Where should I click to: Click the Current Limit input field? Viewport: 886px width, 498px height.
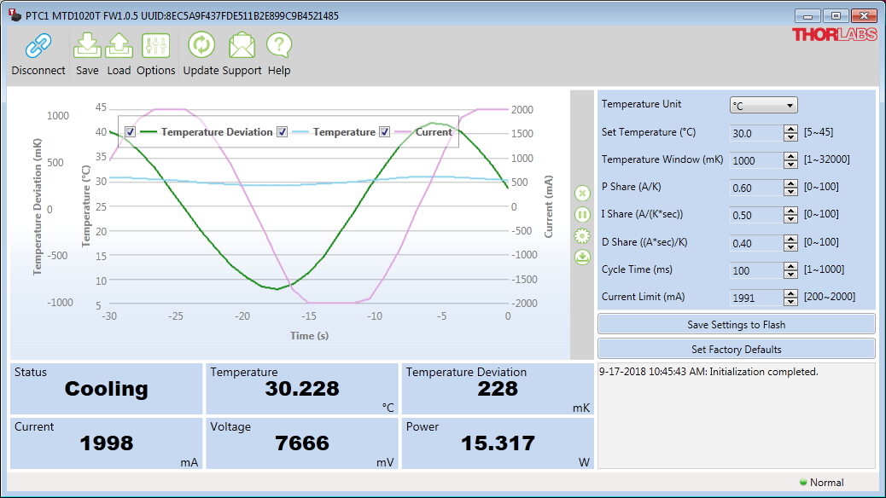tap(756, 298)
